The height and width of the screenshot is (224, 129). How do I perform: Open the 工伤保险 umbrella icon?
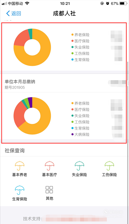[x=109, y=166]
